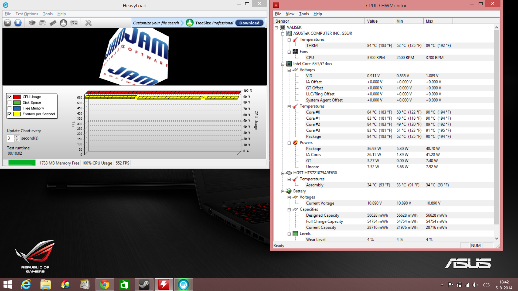Uncheck the CPU Usage chart checkbox

pos(10,97)
